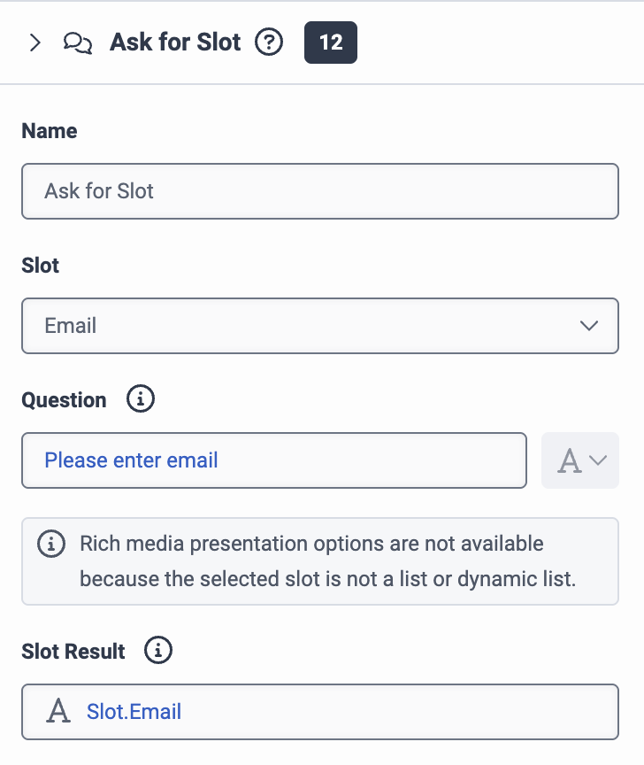Click the string type icon before Slot.Email
The height and width of the screenshot is (765, 644).
coord(58,711)
